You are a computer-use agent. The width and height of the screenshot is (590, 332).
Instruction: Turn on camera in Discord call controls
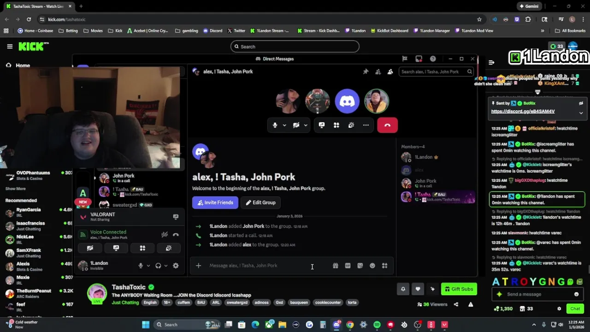pyautogui.click(x=296, y=125)
